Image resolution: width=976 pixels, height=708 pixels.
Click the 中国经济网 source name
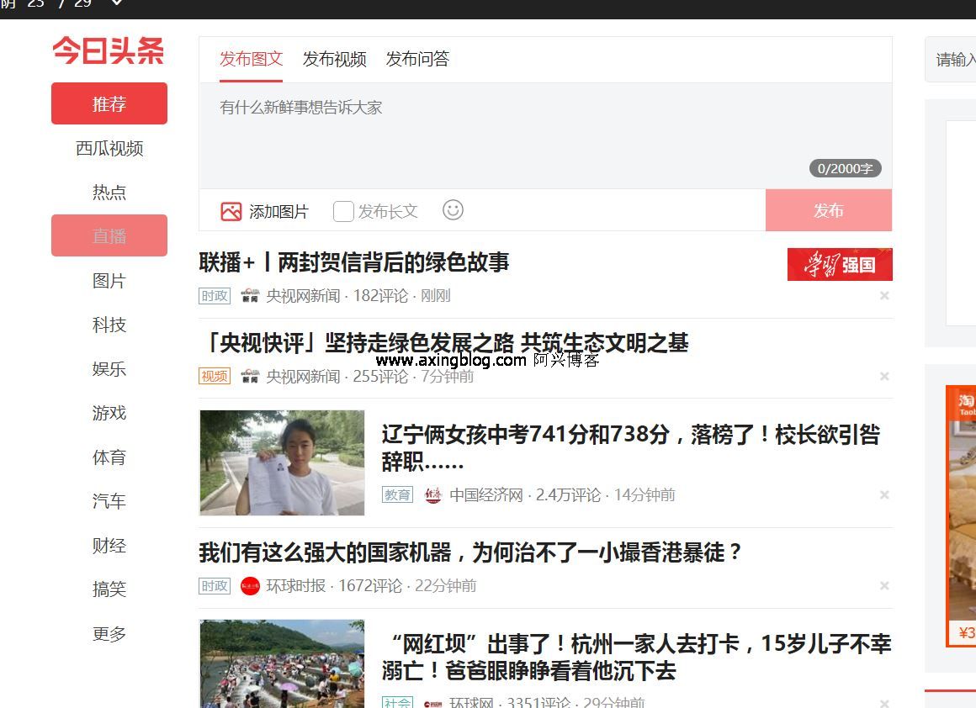pos(486,495)
